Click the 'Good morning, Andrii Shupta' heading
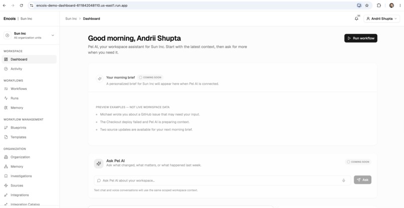404x208 pixels. click(134, 38)
